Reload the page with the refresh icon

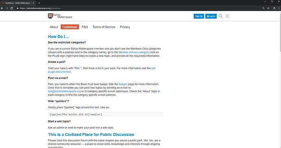click(x=12, y=8)
